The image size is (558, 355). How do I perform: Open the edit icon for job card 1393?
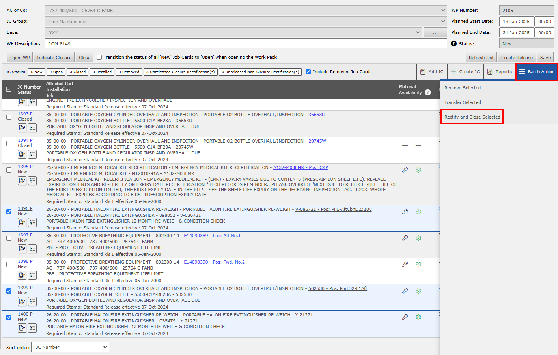pyautogui.click(x=22, y=128)
